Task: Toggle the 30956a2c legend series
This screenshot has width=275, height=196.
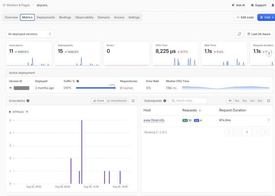Action: (19, 112)
